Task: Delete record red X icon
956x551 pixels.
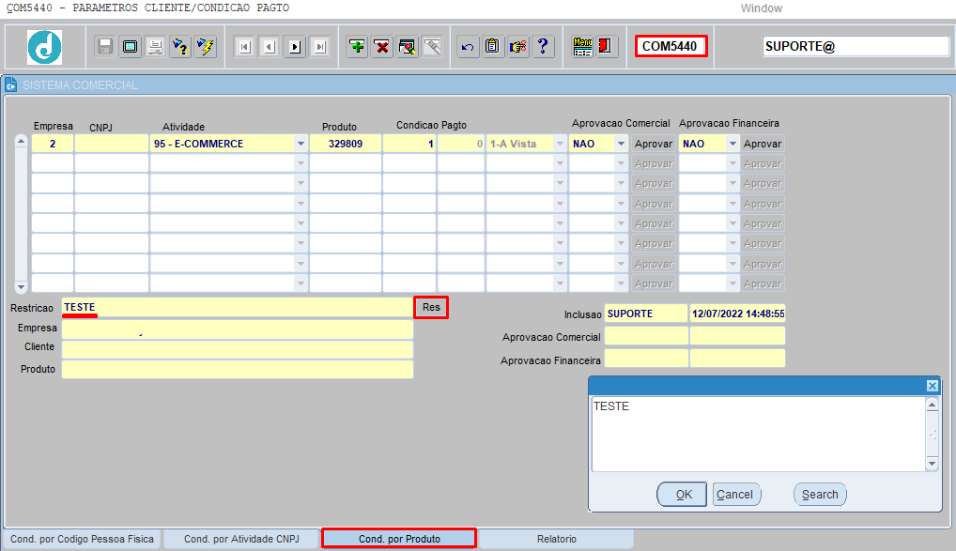Action: point(381,46)
